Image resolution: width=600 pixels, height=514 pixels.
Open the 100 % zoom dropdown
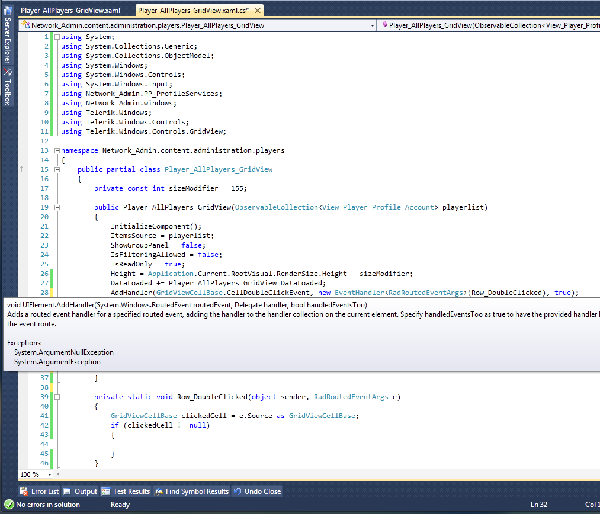click(x=49, y=474)
